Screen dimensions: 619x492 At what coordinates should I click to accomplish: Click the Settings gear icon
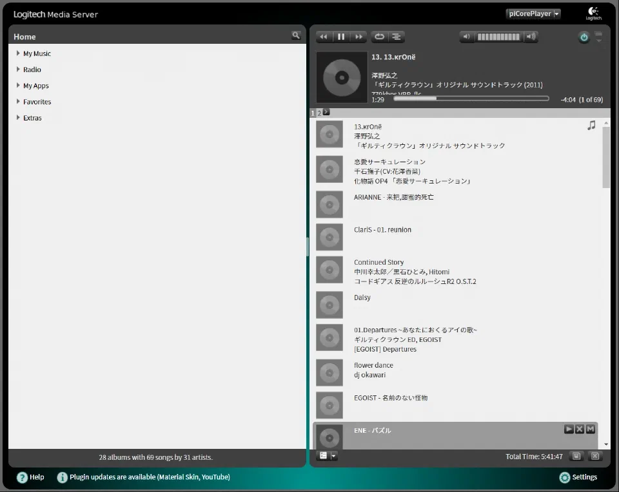pyautogui.click(x=565, y=477)
